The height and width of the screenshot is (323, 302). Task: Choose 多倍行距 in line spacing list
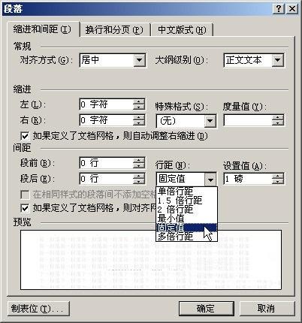coord(186,236)
